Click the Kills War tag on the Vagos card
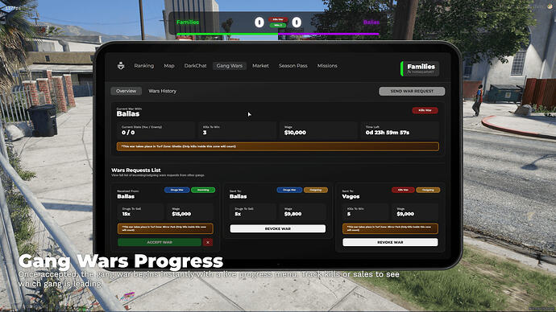Viewport: 556px width, 312px height. click(x=403, y=190)
